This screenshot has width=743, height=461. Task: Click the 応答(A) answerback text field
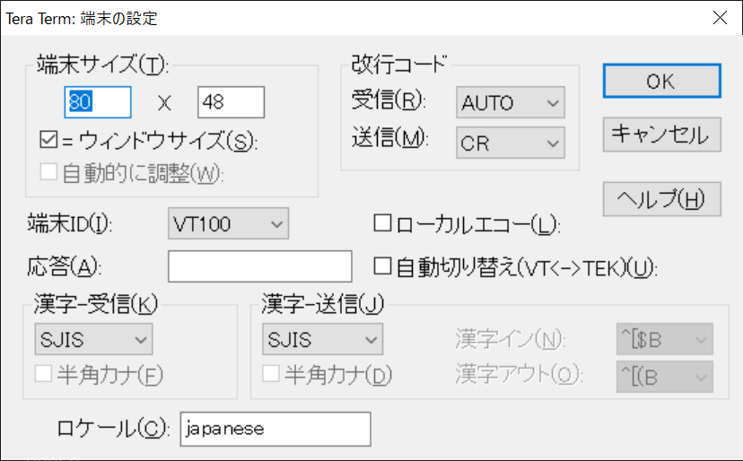pyautogui.click(x=260, y=266)
